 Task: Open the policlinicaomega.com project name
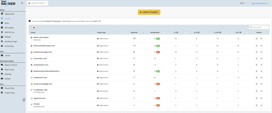[x=43, y=52]
